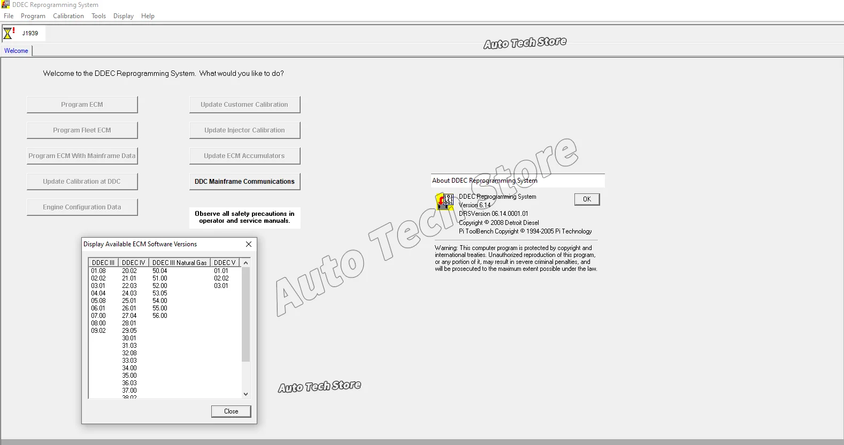The width and height of the screenshot is (844, 445).
Task: Click the Pi ToolBench Copyright line
Action: [525, 231]
